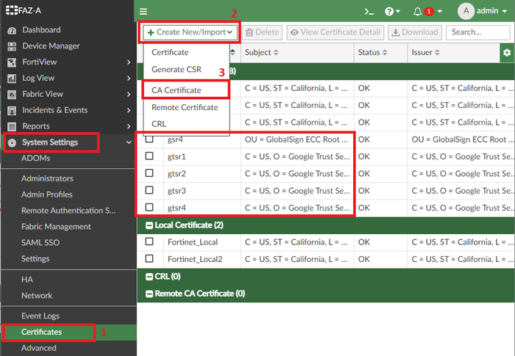Collapse the System Settings chevron
Screen dimensions: 515x356
[129, 142]
